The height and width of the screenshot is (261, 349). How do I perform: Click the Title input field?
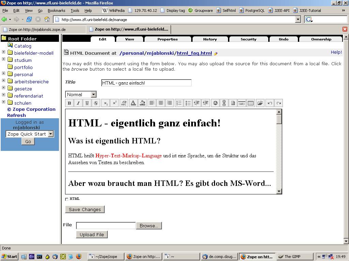[146, 83]
